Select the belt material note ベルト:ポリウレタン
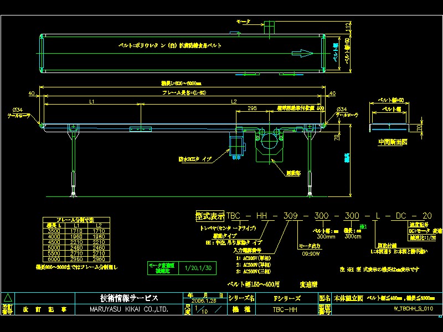 [x=170, y=45]
